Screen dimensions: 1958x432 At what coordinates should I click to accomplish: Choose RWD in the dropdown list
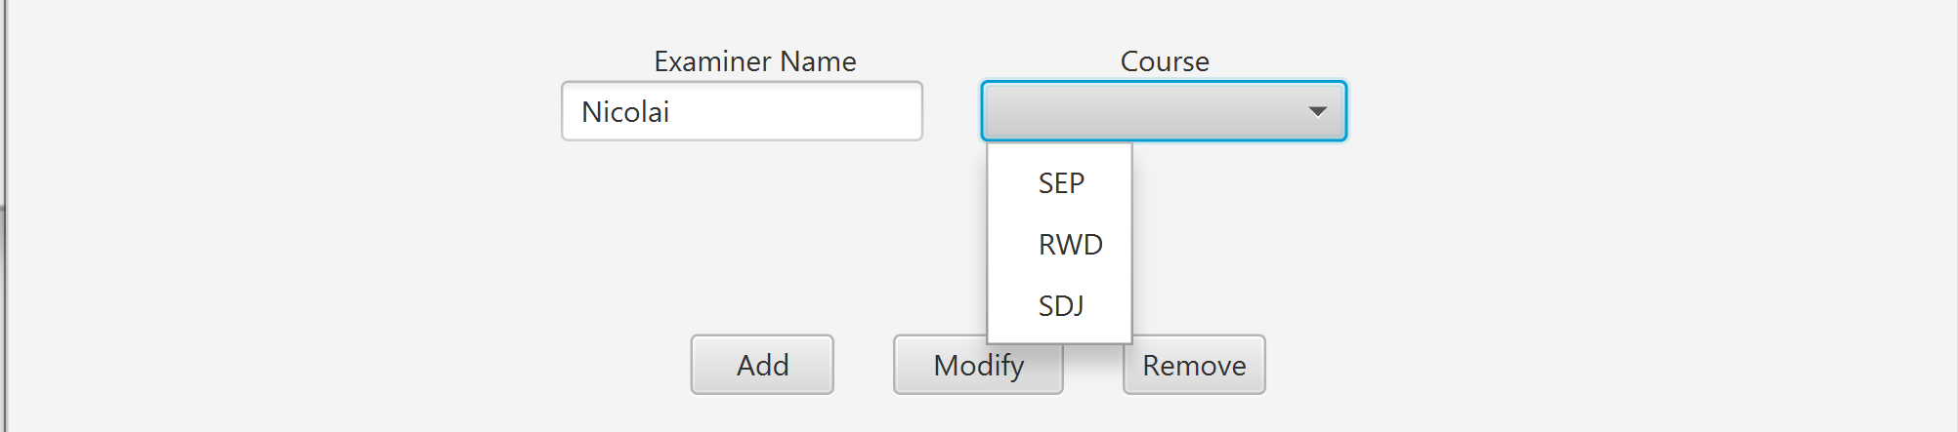[x=1070, y=245]
